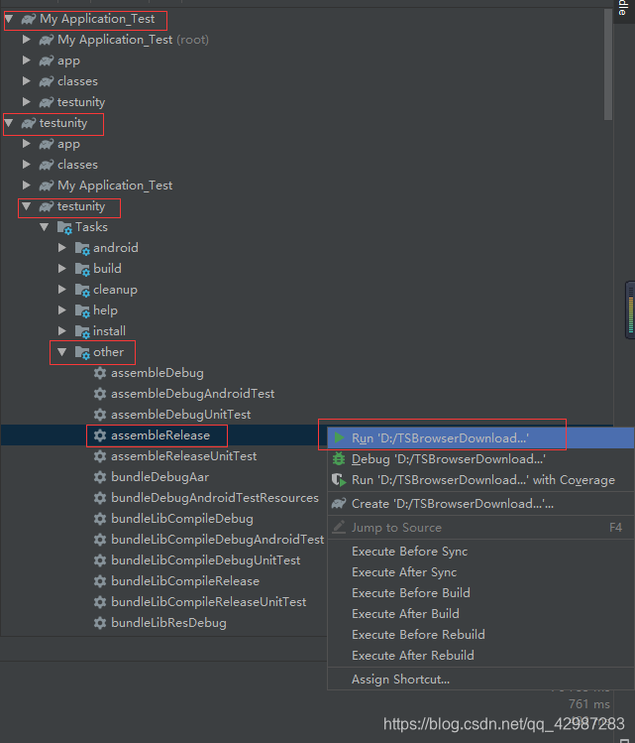The height and width of the screenshot is (743, 635).
Task: Select Execute Before Build
Action: point(481,593)
